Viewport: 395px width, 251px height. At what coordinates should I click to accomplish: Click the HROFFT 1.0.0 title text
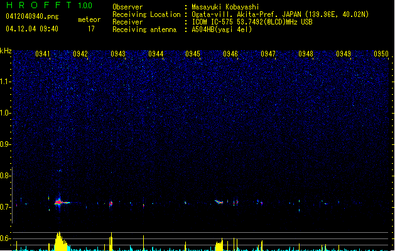pos(50,5)
